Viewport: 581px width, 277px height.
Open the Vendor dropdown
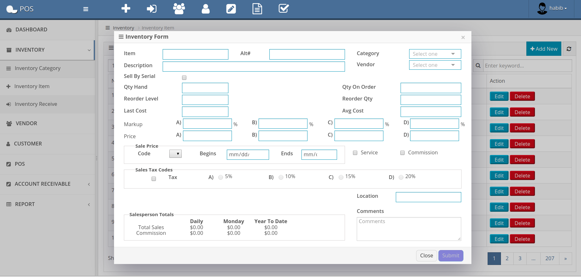pyautogui.click(x=435, y=65)
